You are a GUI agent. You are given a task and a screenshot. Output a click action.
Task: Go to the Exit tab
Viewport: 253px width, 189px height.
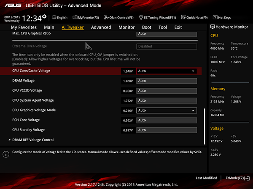coord(178,27)
